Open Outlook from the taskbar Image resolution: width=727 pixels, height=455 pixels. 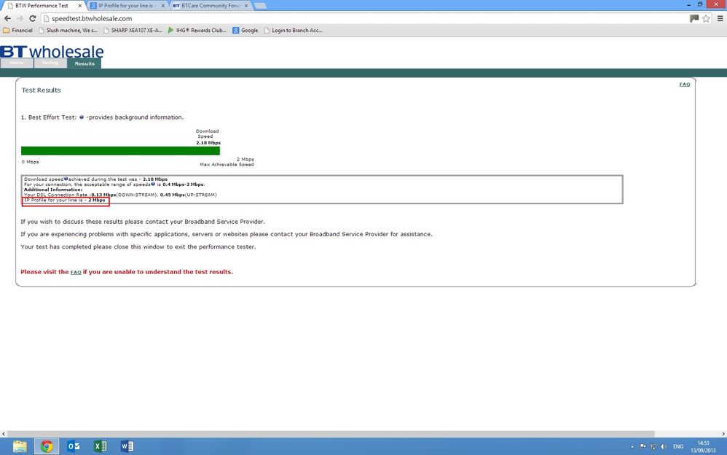(74, 446)
